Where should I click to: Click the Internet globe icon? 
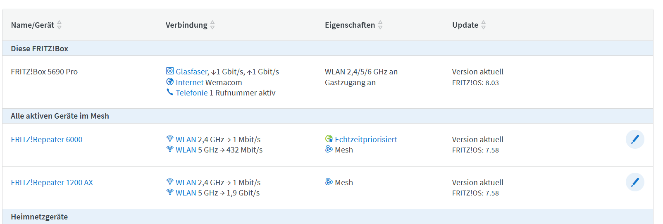[169, 82]
